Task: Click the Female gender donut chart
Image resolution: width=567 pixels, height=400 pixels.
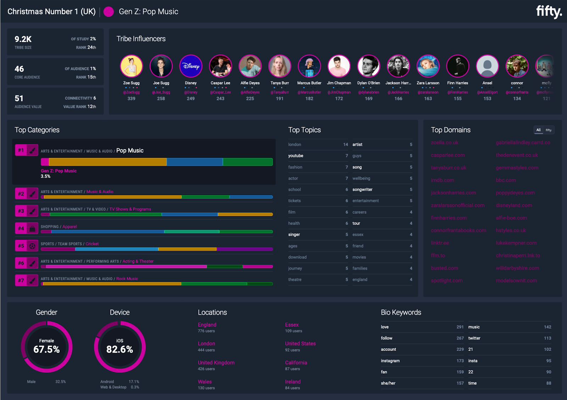Action: pos(47,347)
